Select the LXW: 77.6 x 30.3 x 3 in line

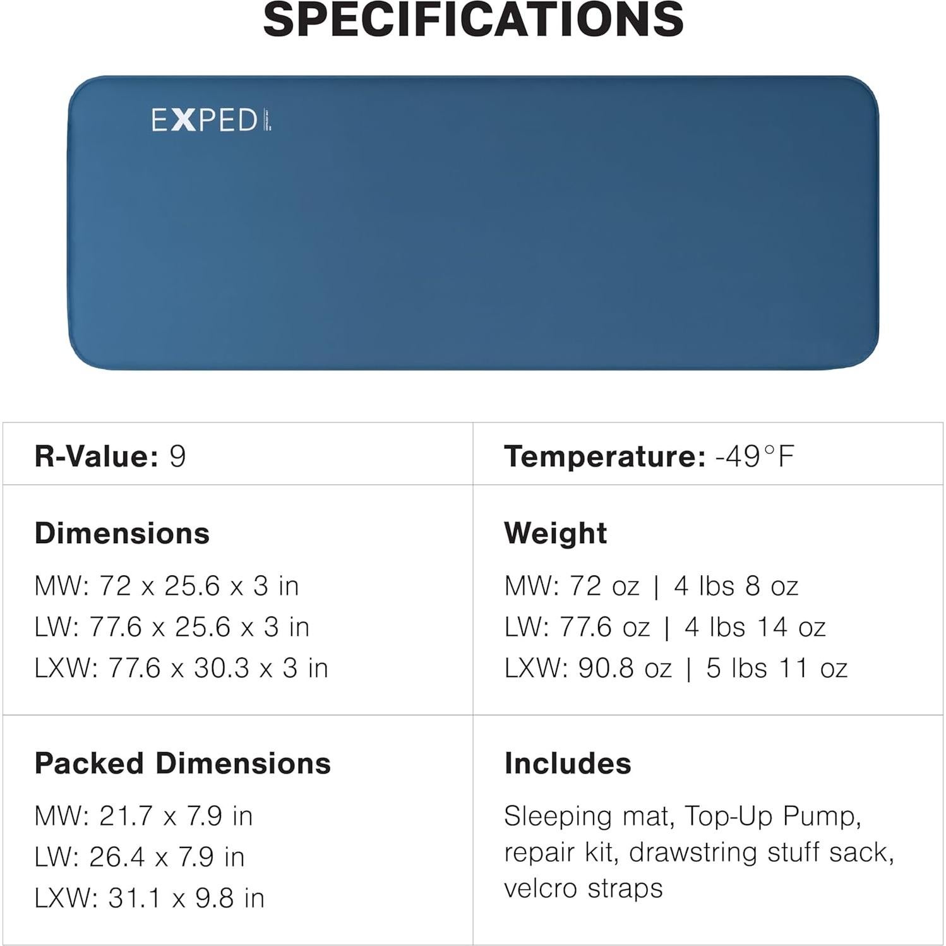point(181,668)
